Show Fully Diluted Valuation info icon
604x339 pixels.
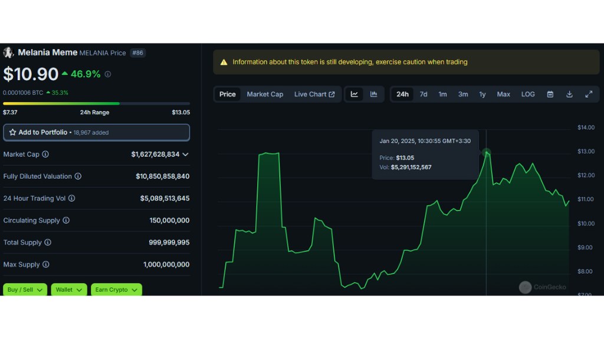click(78, 176)
